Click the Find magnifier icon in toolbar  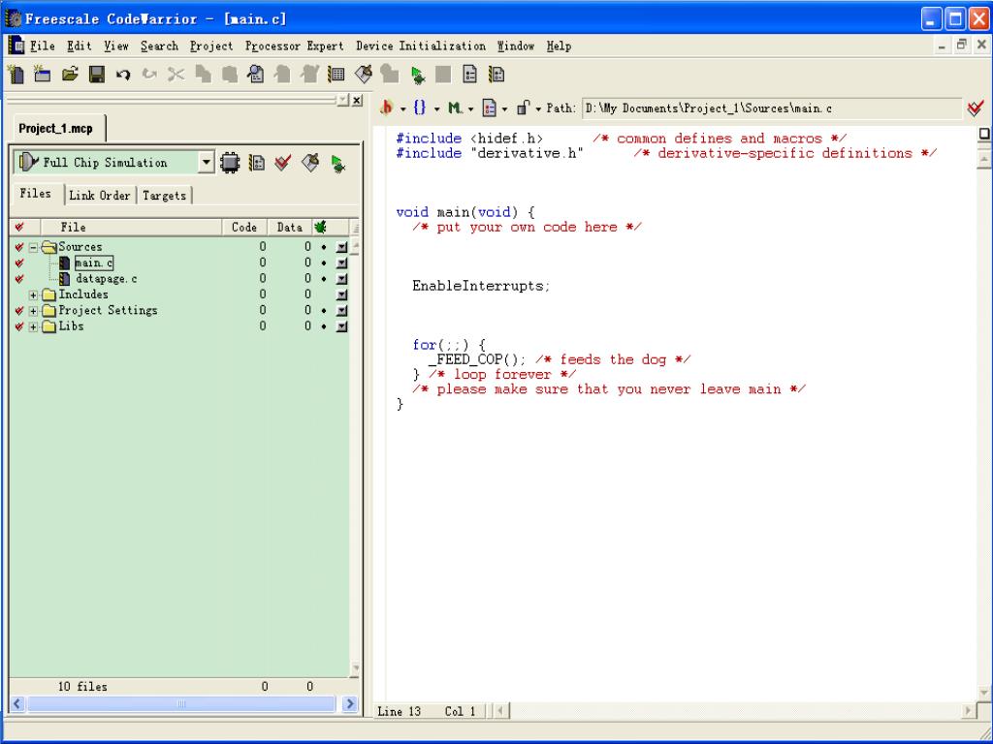(x=256, y=75)
